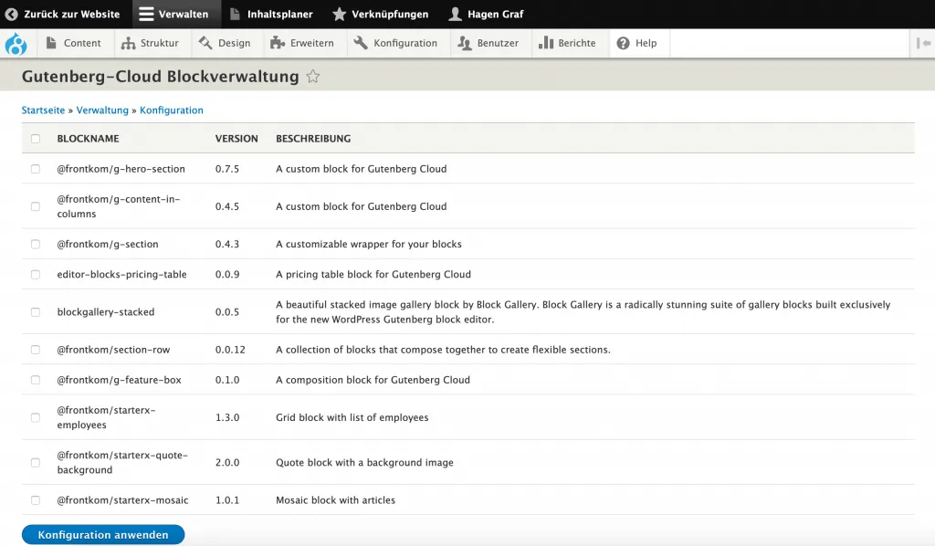
Task: Click block name @frontkom/starterx-mosaic
Action: [x=123, y=500]
